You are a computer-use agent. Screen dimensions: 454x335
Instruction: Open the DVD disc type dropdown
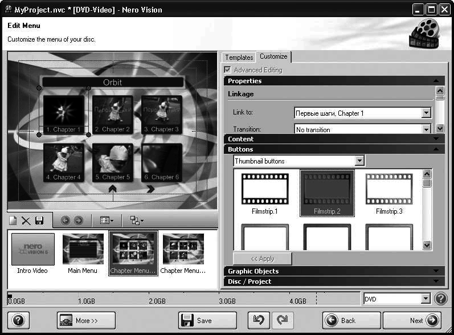tap(426, 299)
